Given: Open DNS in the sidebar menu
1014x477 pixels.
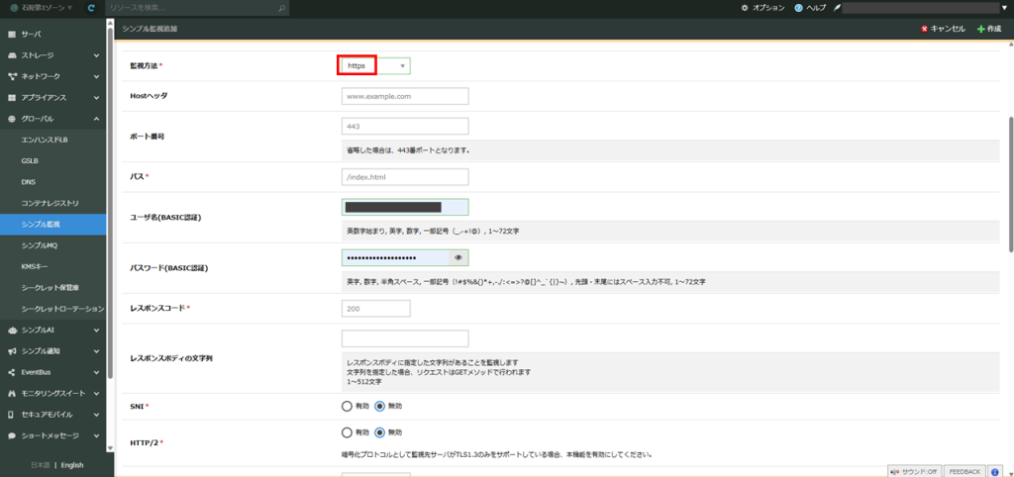Looking at the screenshot, I should 29,182.
